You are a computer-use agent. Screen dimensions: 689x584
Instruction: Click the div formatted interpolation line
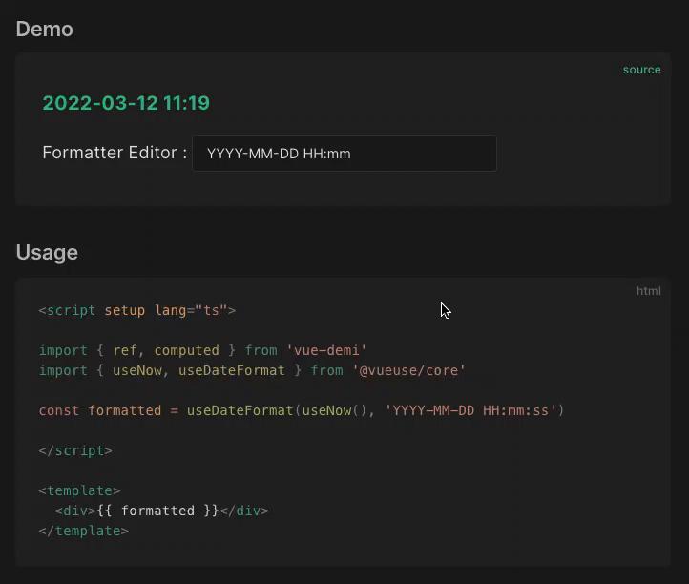(x=161, y=511)
